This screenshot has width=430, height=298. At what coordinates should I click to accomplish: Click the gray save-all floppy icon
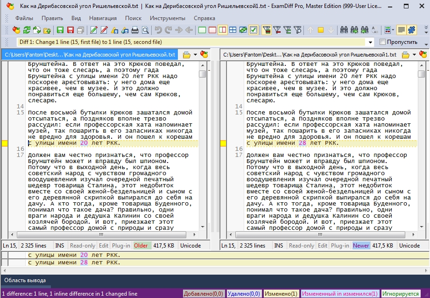[x=81, y=30]
